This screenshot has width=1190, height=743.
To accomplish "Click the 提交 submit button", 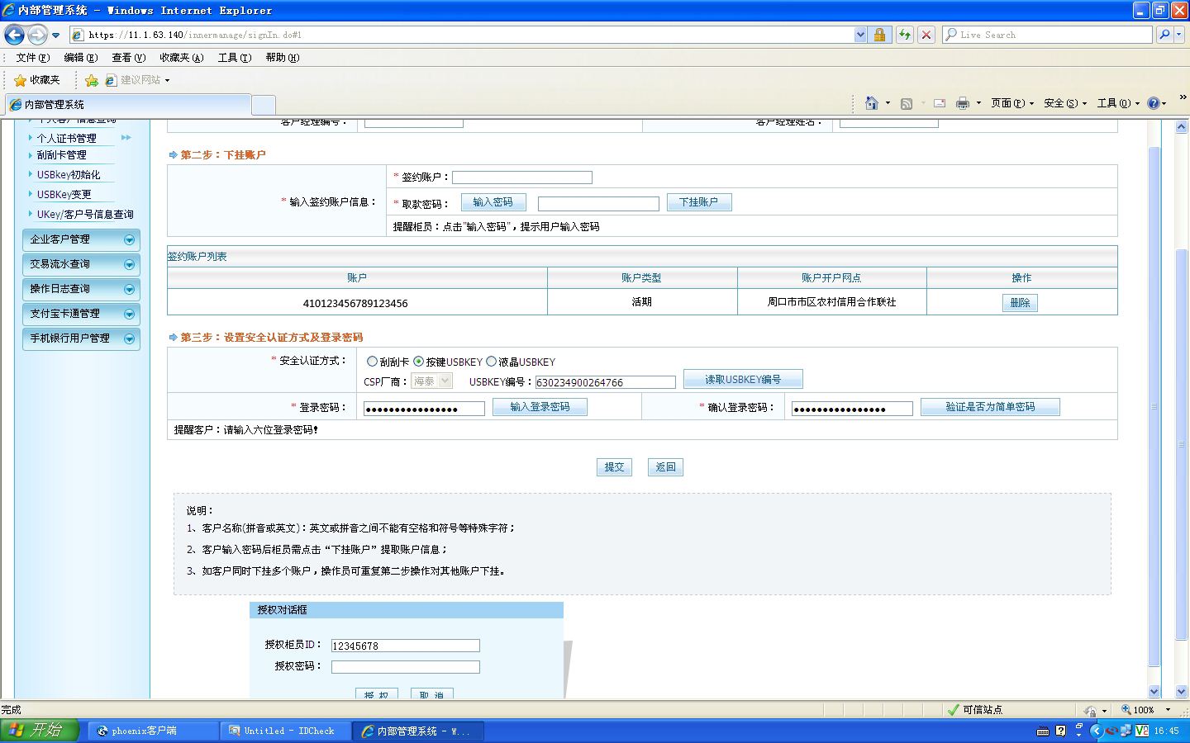I will pyautogui.click(x=614, y=467).
